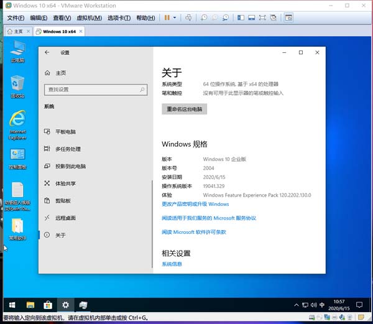This screenshot has height=324, width=373.
Task: Open the 回收站 recycle bin icon
Action: pos(17,87)
